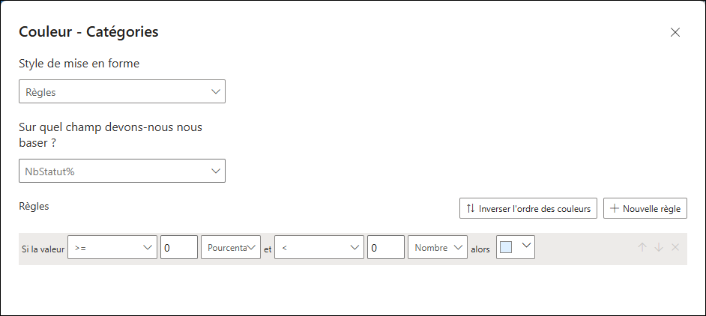706x316 pixels.
Task: Click the plus icon for Nouvelle règle
Action: click(x=615, y=209)
